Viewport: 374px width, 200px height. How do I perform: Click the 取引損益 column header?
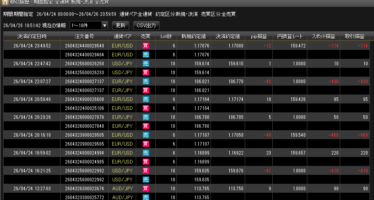pyautogui.click(x=354, y=37)
